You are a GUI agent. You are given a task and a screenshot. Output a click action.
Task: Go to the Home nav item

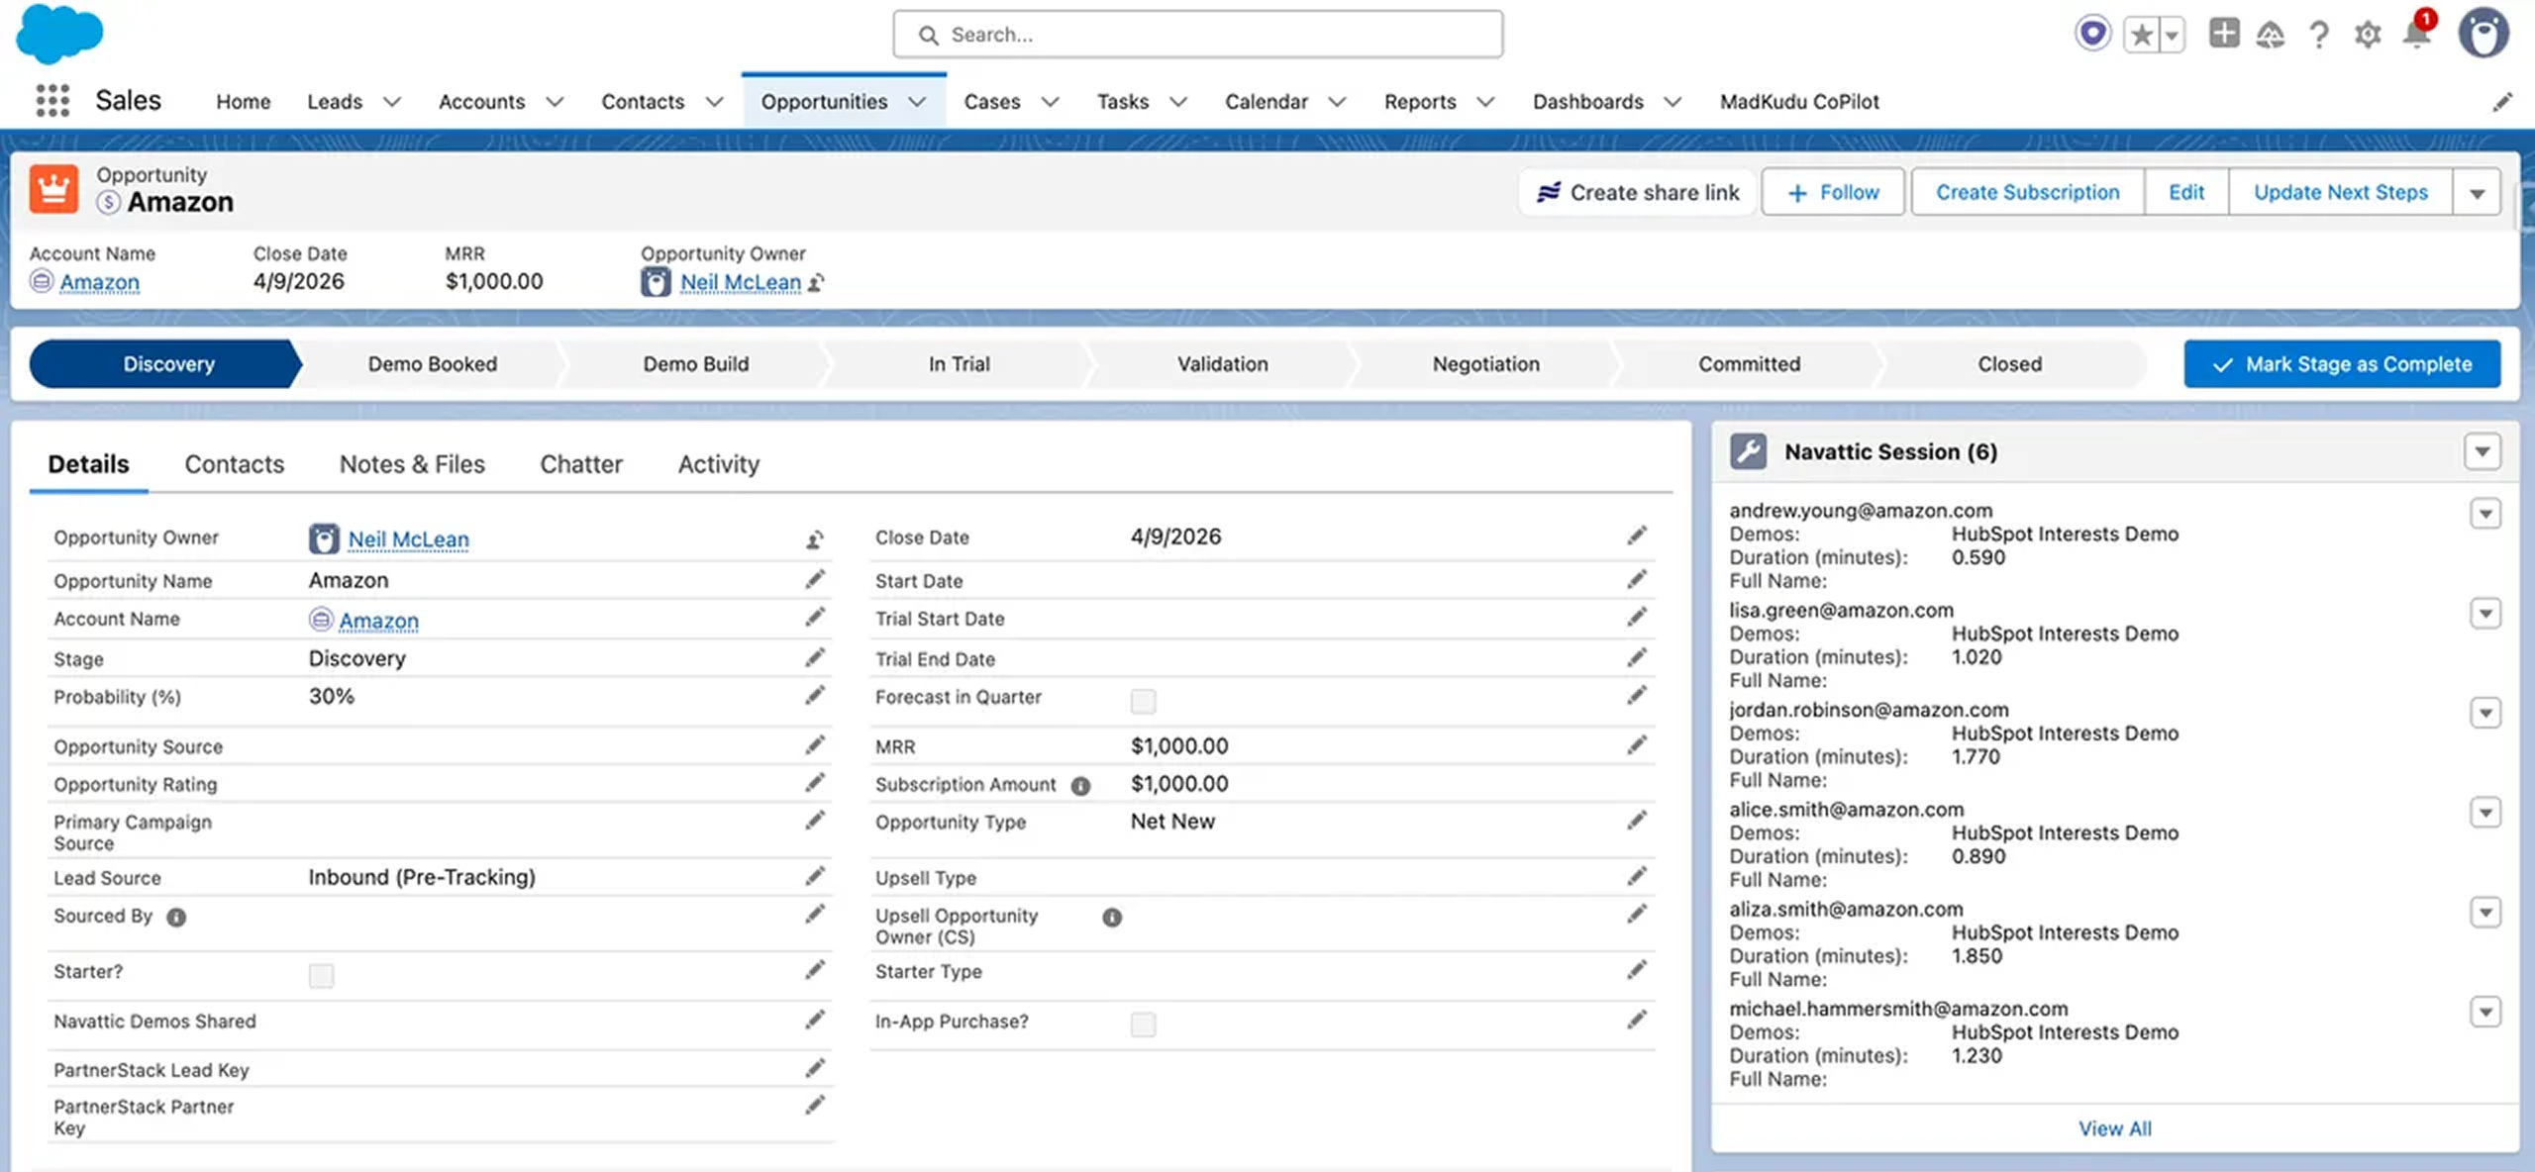(244, 102)
